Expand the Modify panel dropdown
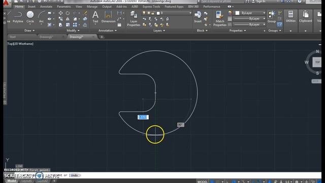This screenshot has width=325, height=183. coord(73,30)
